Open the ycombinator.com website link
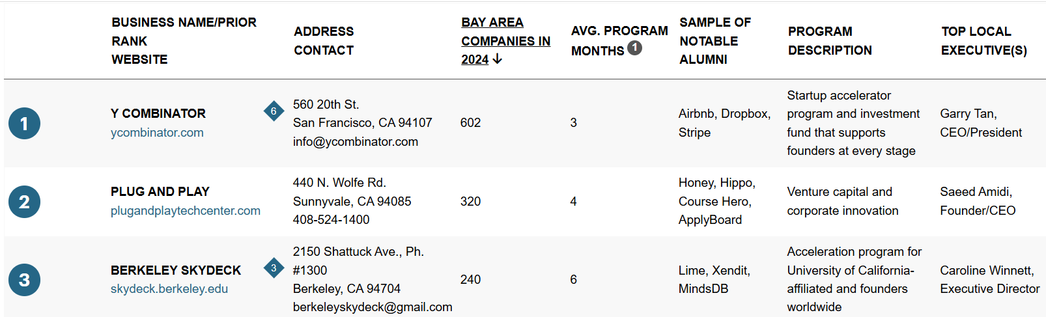The width and height of the screenshot is (1046, 317). click(157, 133)
